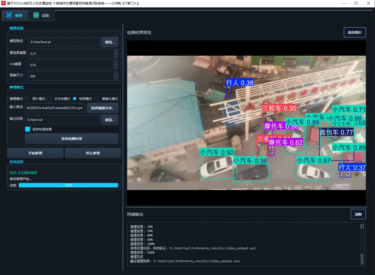Focus the IoU阈值 field showing 0.45
Screen dimensions: 375x275
click(x=71, y=65)
